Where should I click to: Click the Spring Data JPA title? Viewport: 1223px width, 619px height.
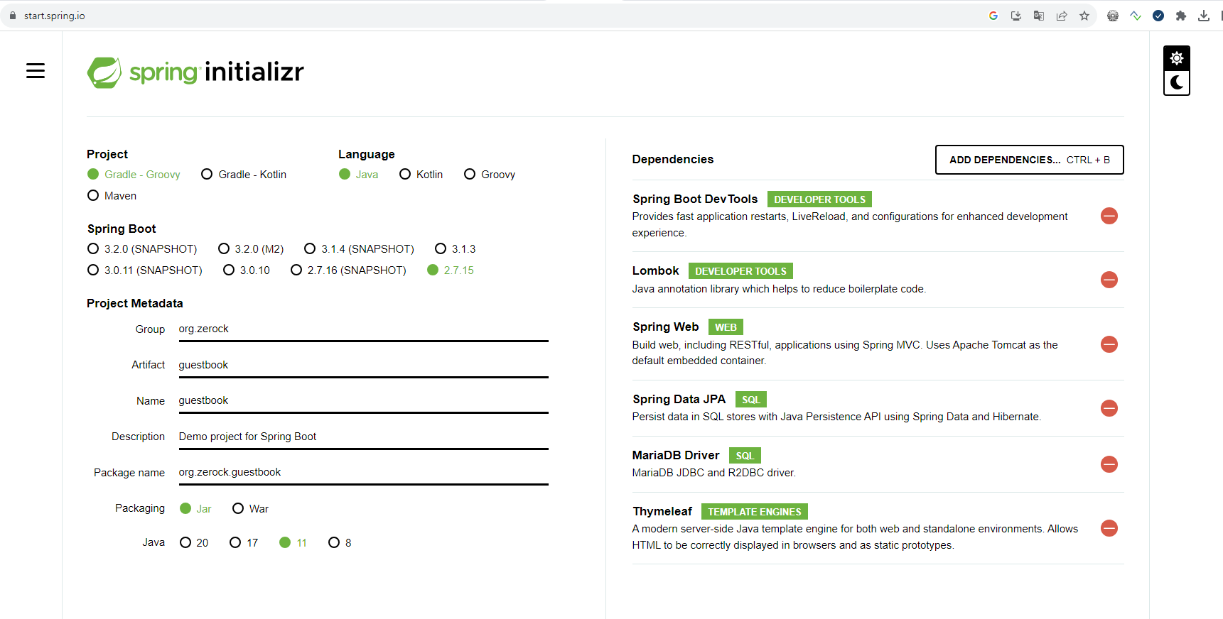click(679, 399)
